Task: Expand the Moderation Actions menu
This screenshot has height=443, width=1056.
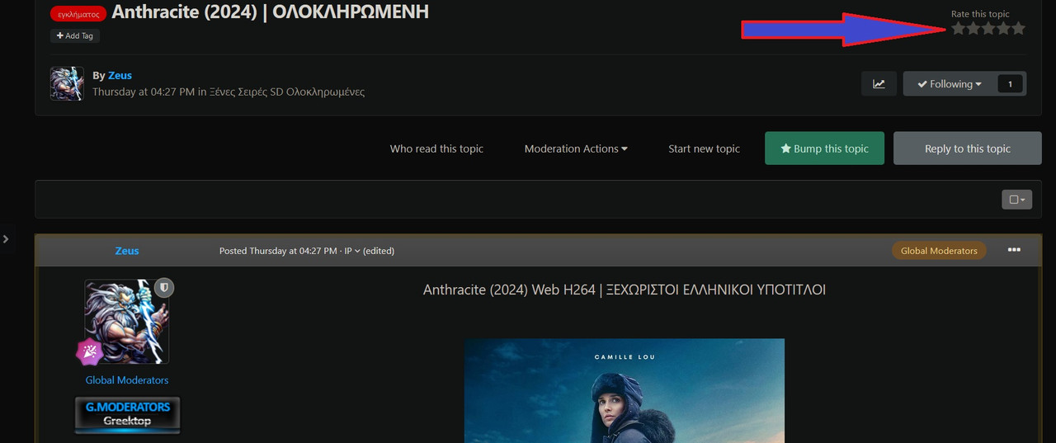Action: [x=576, y=148]
